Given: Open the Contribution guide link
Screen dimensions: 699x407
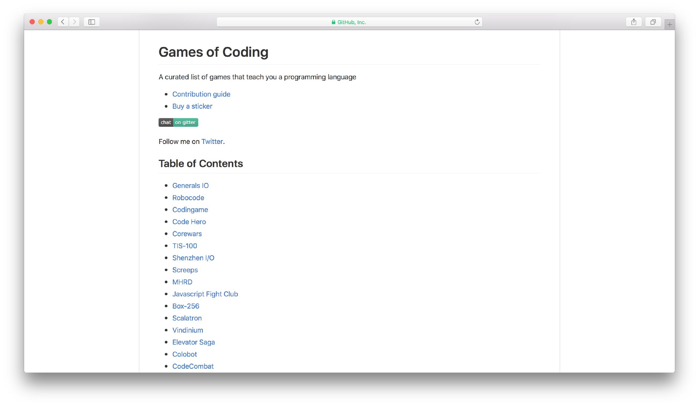Looking at the screenshot, I should point(202,94).
